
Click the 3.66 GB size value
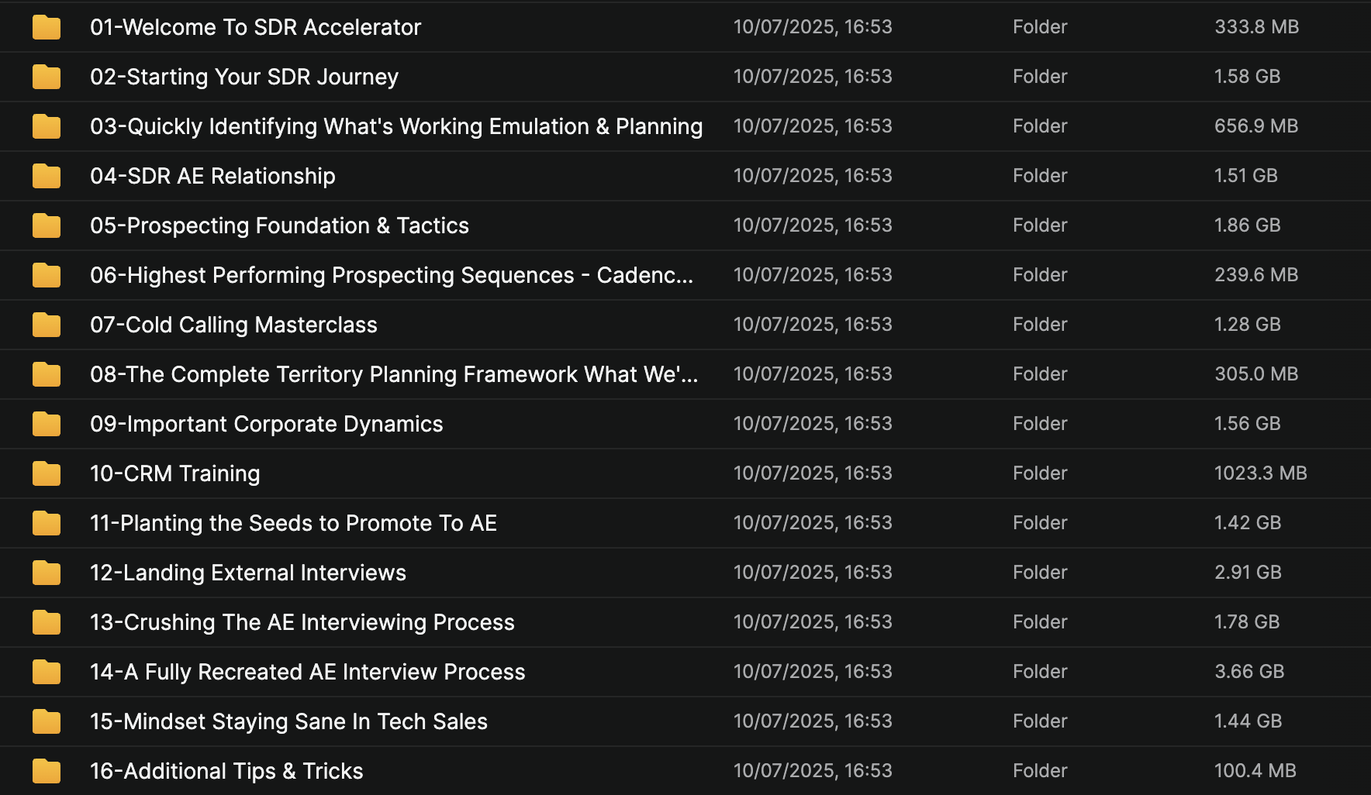pos(1249,672)
